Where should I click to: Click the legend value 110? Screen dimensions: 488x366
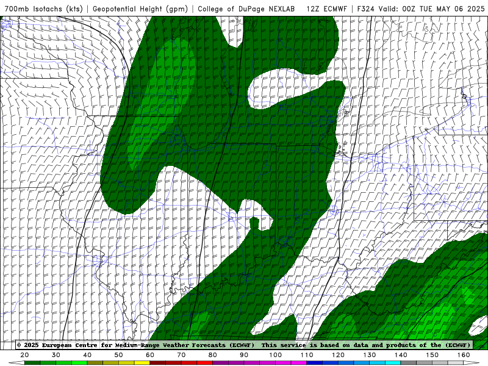[307, 355]
